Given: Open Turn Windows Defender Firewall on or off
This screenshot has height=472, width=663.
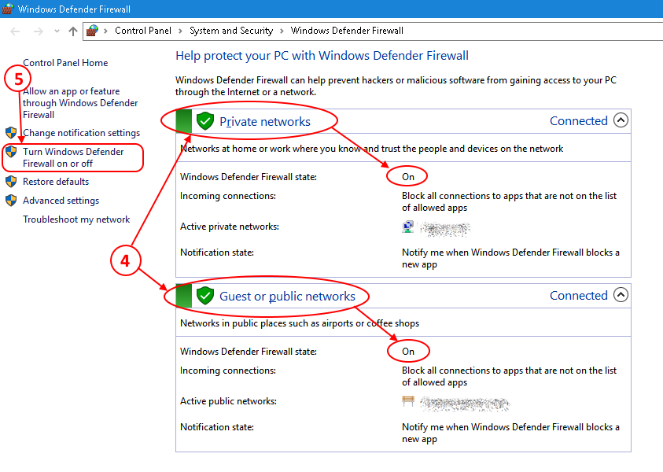Looking at the screenshot, I should tap(73, 157).
